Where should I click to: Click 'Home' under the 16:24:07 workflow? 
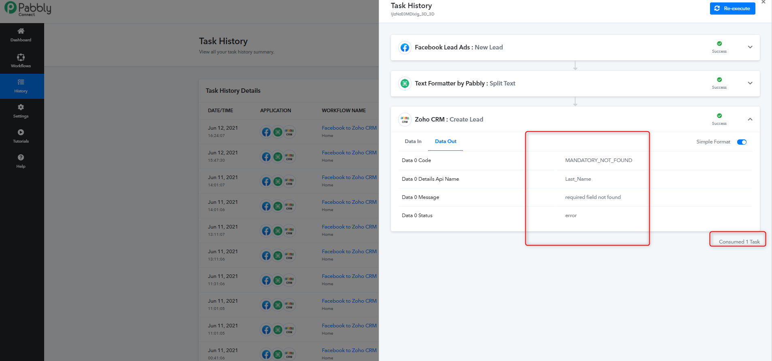click(x=327, y=136)
